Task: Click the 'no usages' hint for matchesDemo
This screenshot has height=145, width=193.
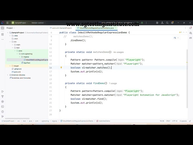Action: pos(119,52)
